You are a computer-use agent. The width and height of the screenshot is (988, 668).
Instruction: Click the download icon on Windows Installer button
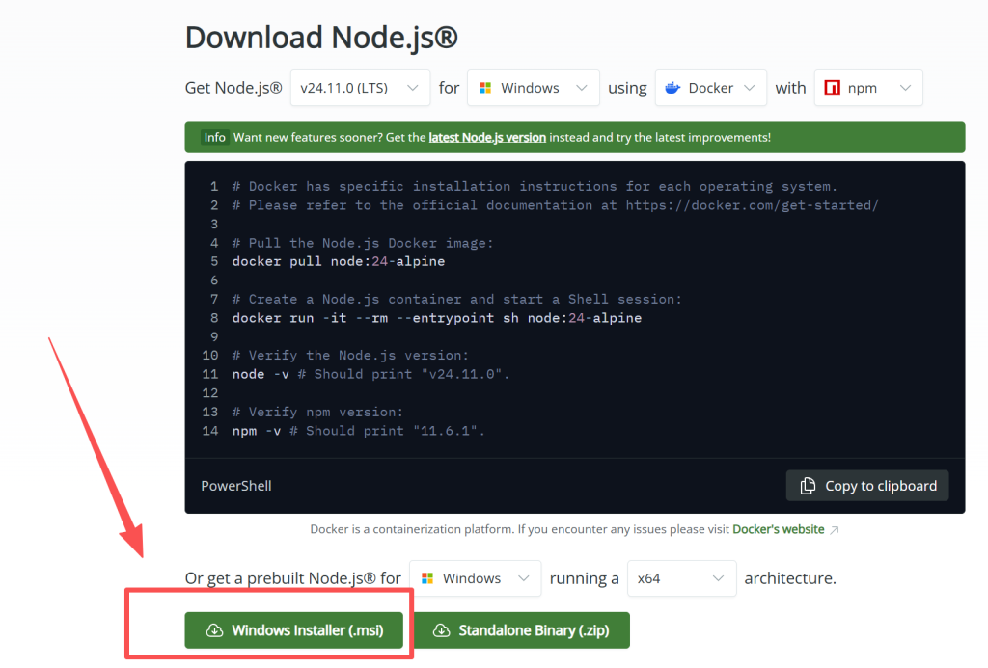[214, 630]
